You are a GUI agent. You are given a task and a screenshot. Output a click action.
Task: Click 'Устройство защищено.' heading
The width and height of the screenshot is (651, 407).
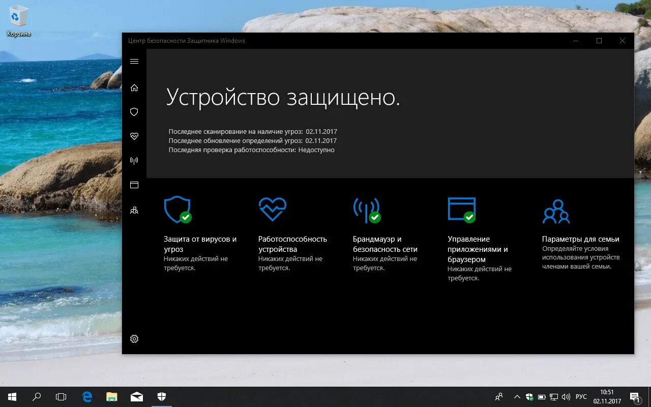tap(283, 97)
